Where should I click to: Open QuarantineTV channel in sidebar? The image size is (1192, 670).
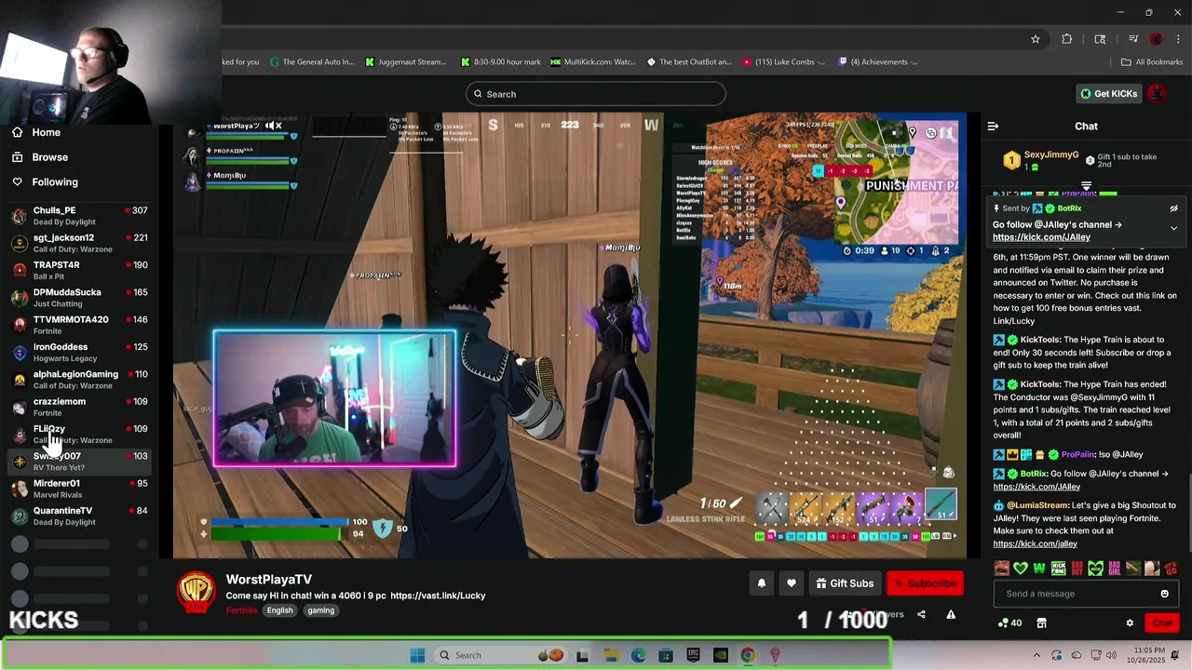(79, 516)
